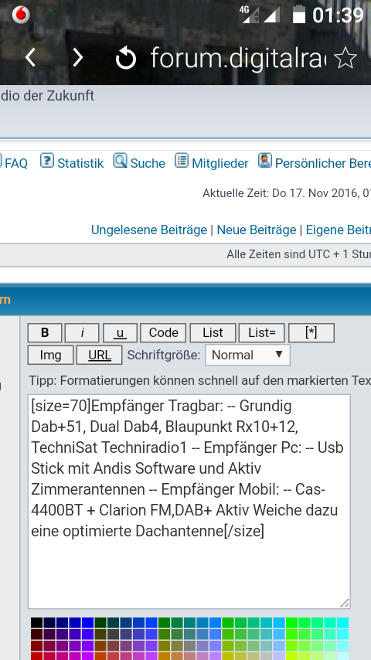Click the Aktuelle Zeit date text
The image size is (371, 660).
286,193
